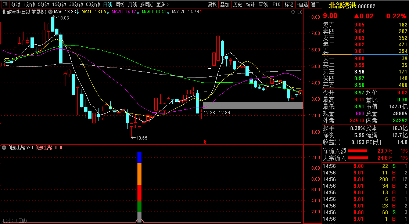Screen dimensions: 409x224
Task: Click the orange segment of indicator bar
Action: click(x=139, y=174)
